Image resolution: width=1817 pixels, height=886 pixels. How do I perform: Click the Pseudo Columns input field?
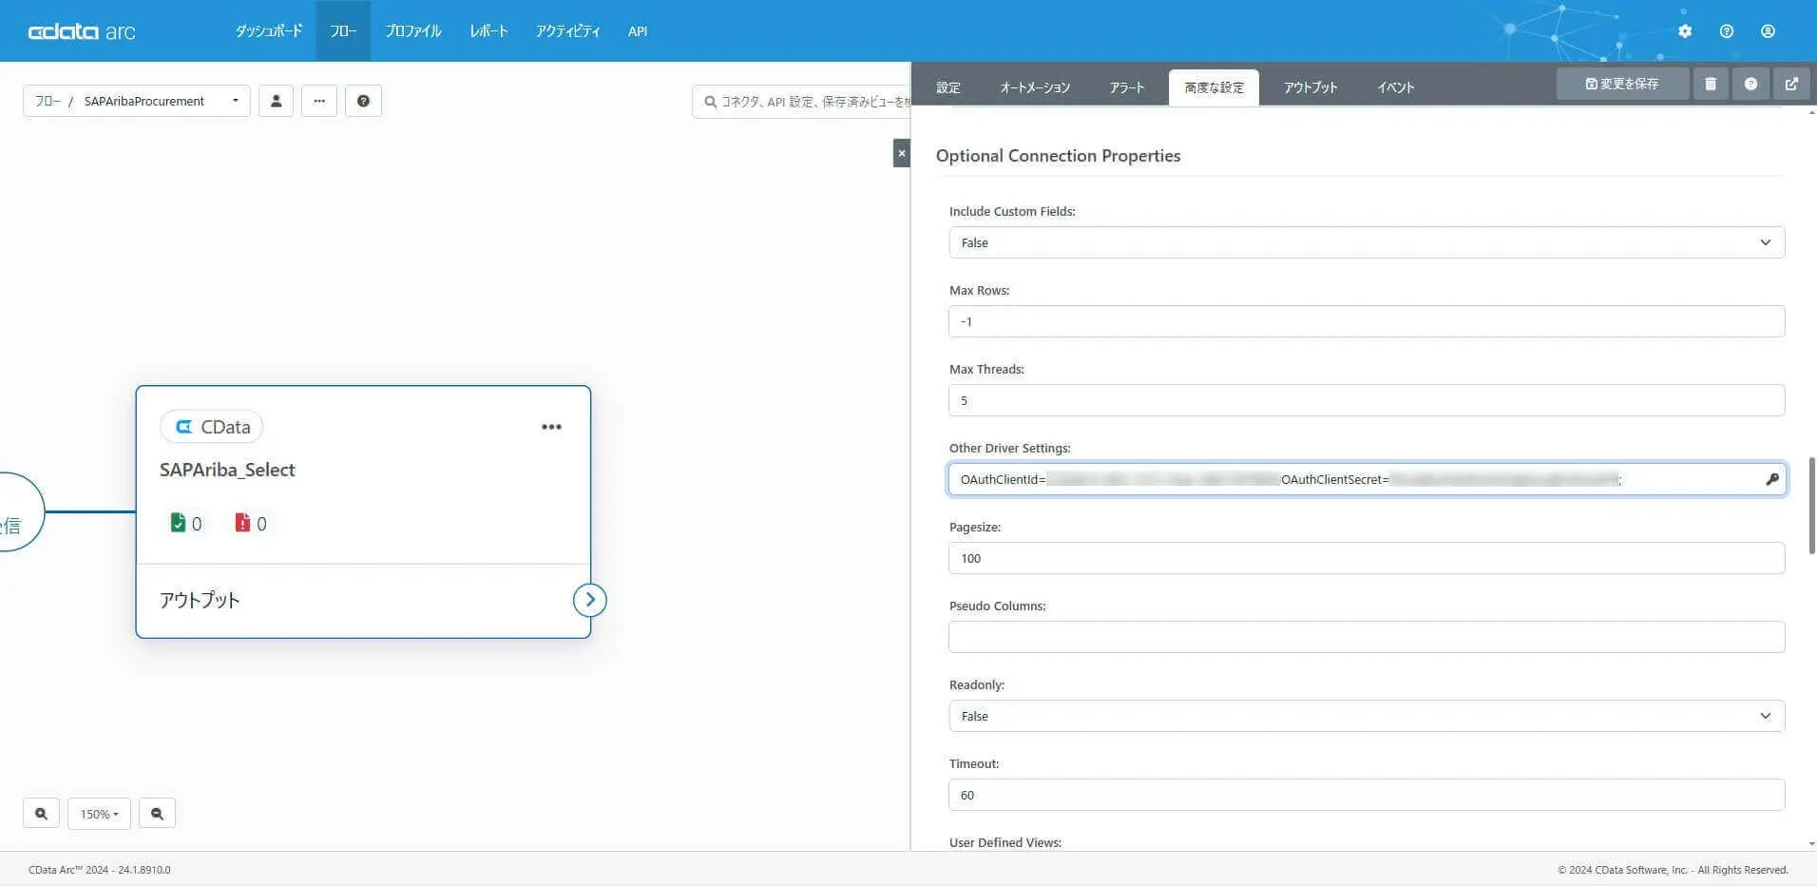pos(1367,637)
